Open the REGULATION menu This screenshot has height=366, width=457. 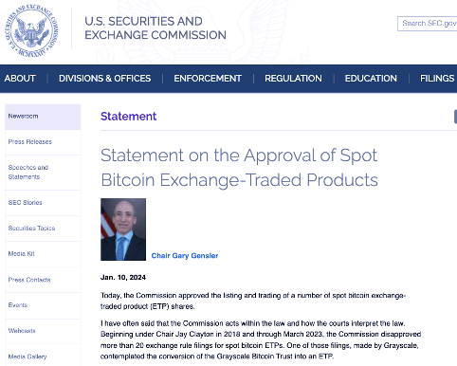pyautogui.click(x=293, y=79)
